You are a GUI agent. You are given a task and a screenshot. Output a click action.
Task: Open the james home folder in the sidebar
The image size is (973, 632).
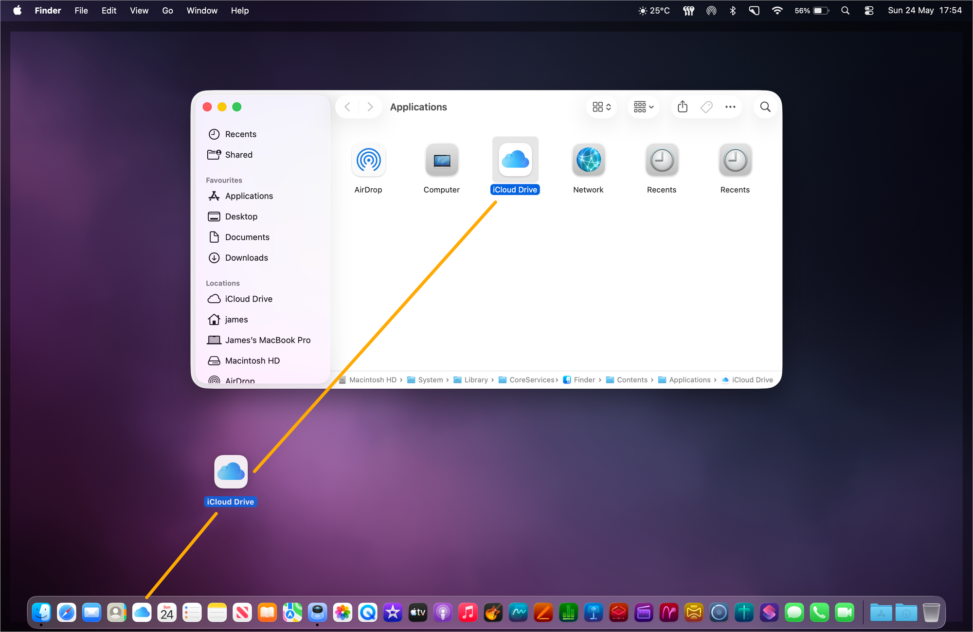click(x=263, y=320)
